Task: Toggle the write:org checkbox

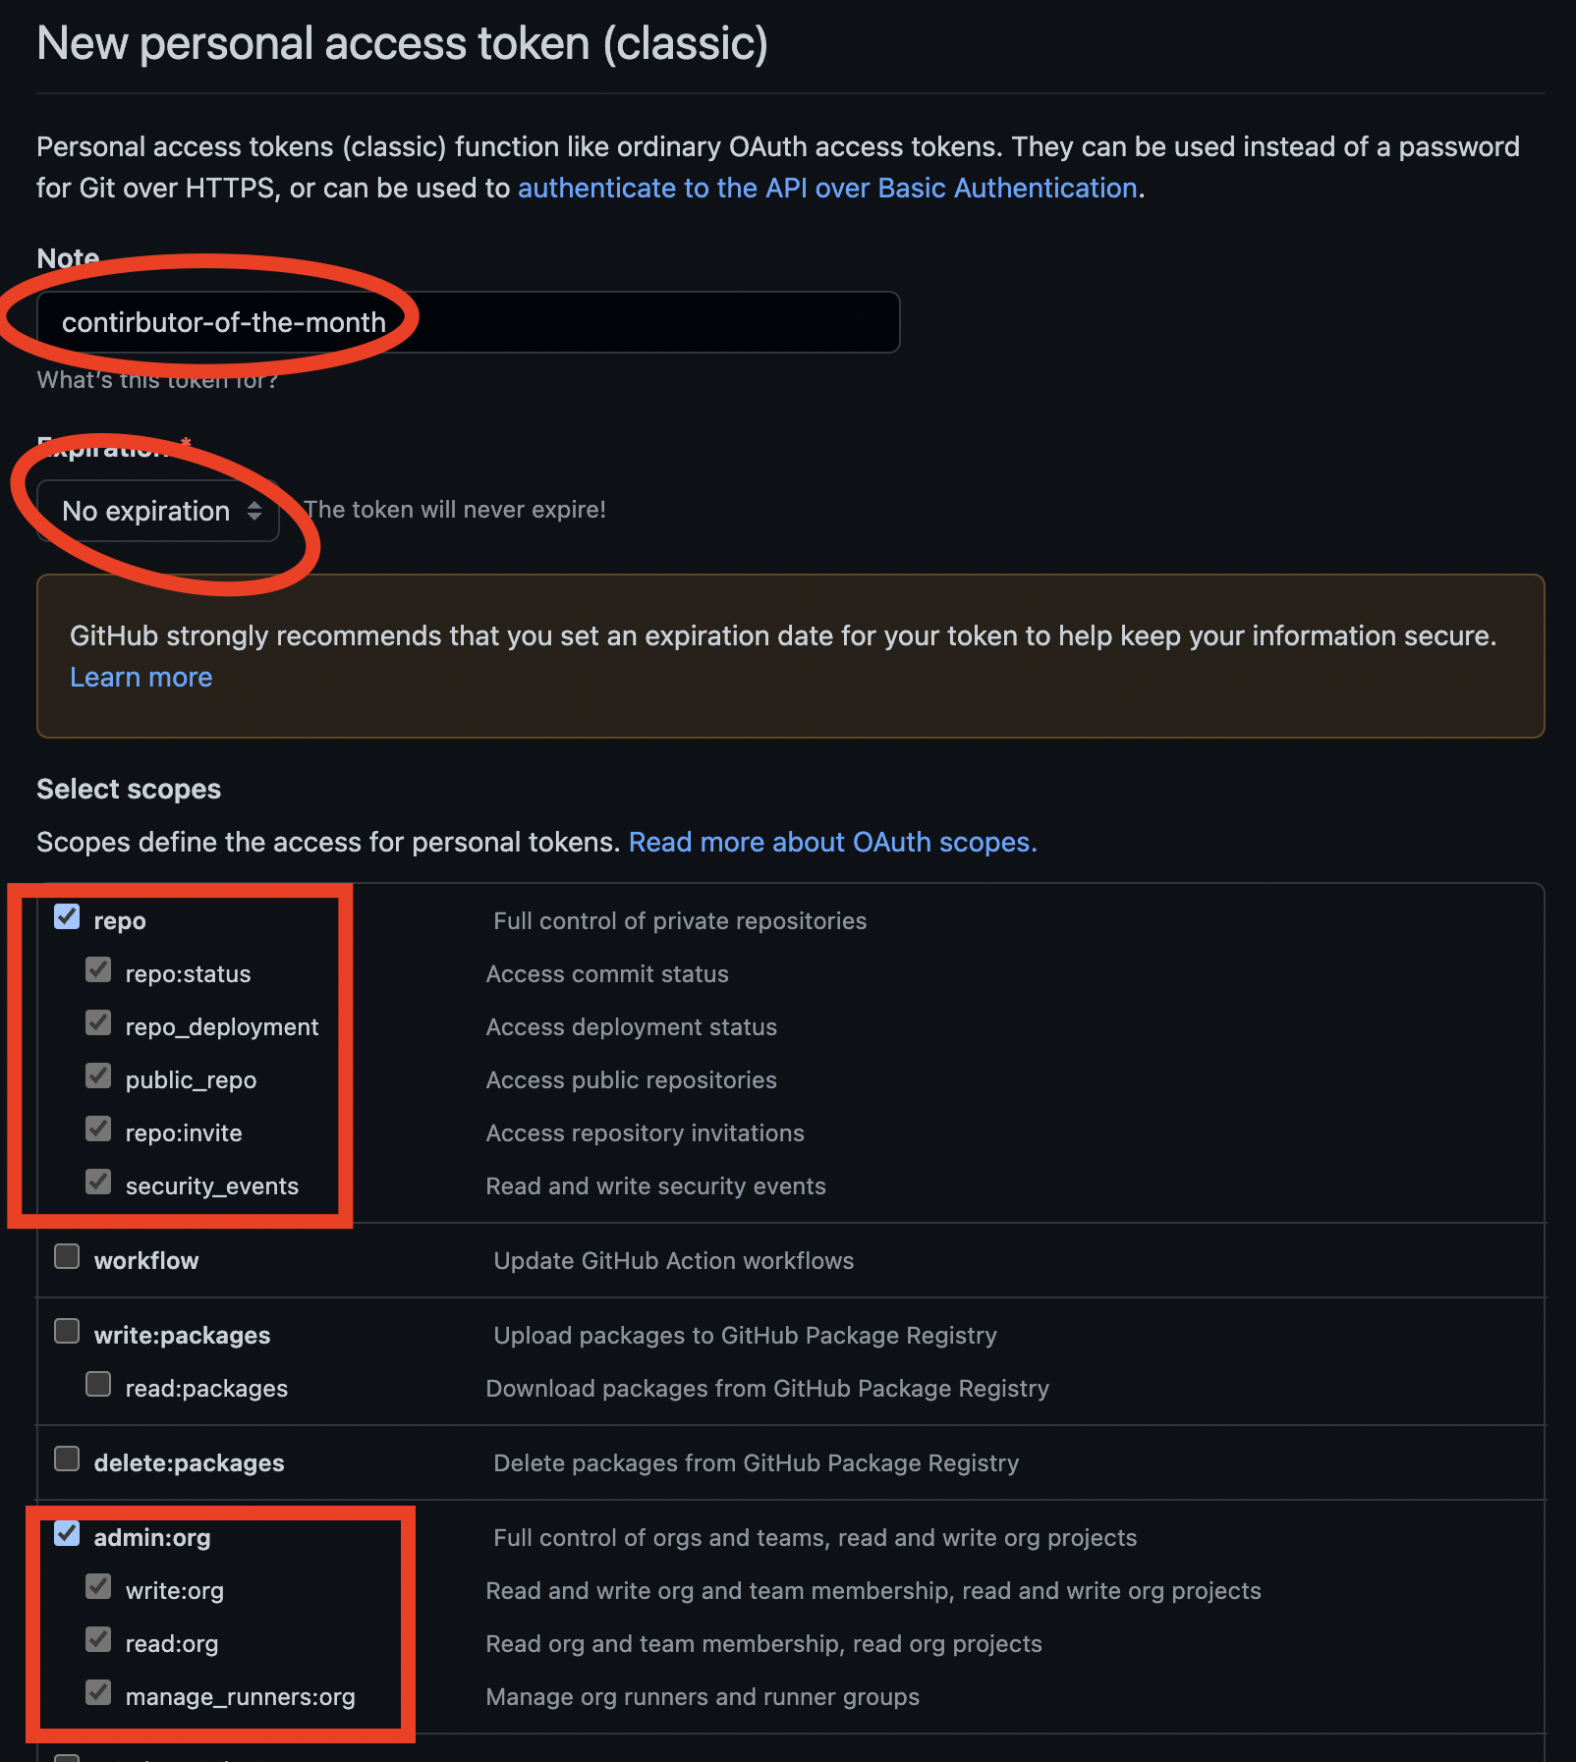Action: coord(98,1587)
